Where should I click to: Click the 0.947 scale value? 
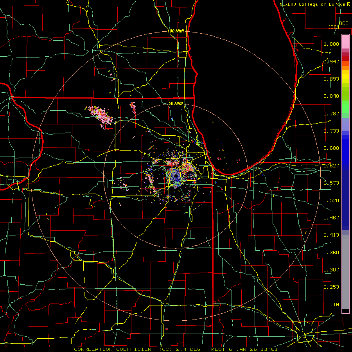point(331,61)
